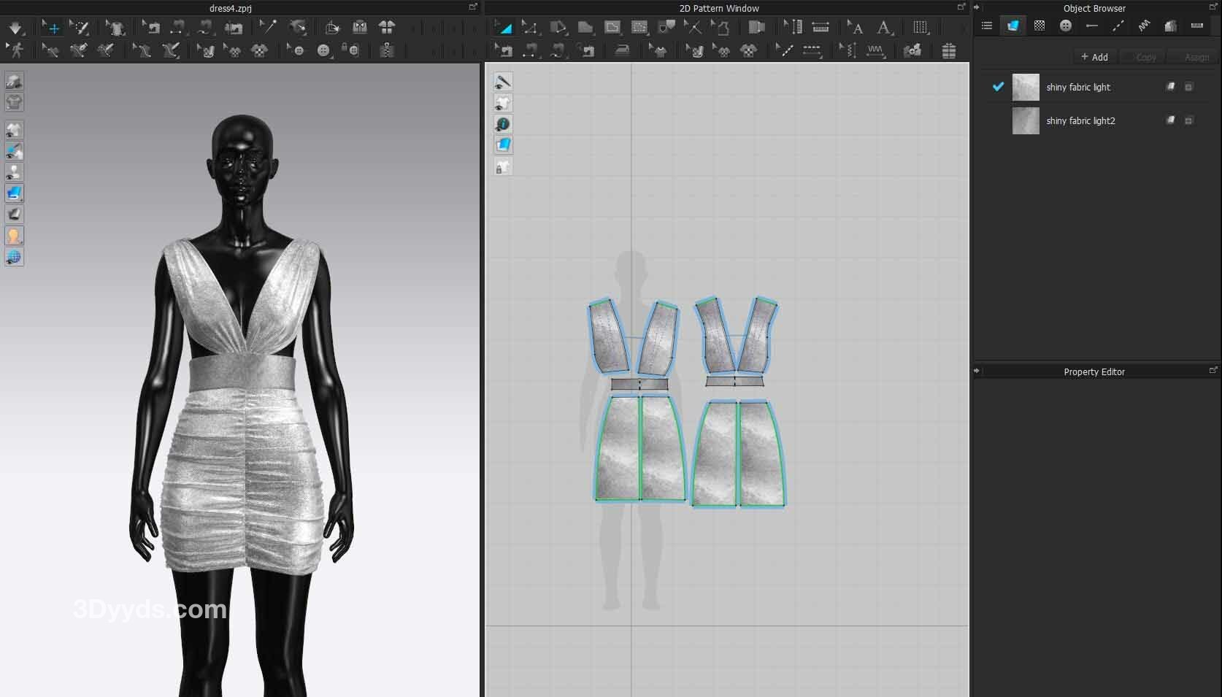Open the Topstitch tab in Object Browser

pos(1118,26)
